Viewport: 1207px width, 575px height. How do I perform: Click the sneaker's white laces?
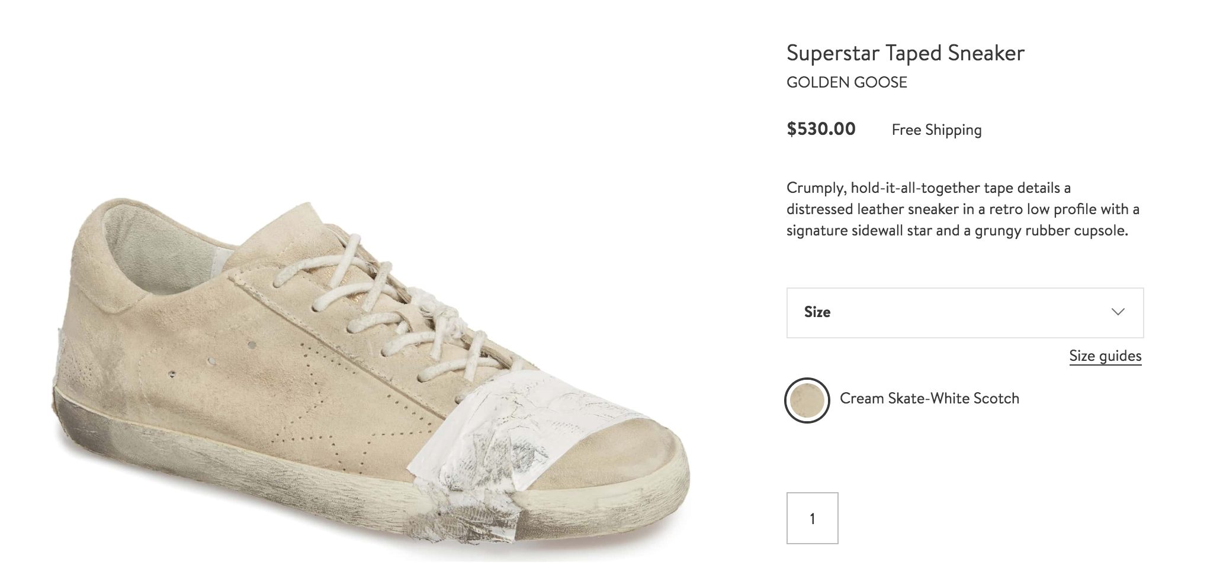click(x=385, y=308)
